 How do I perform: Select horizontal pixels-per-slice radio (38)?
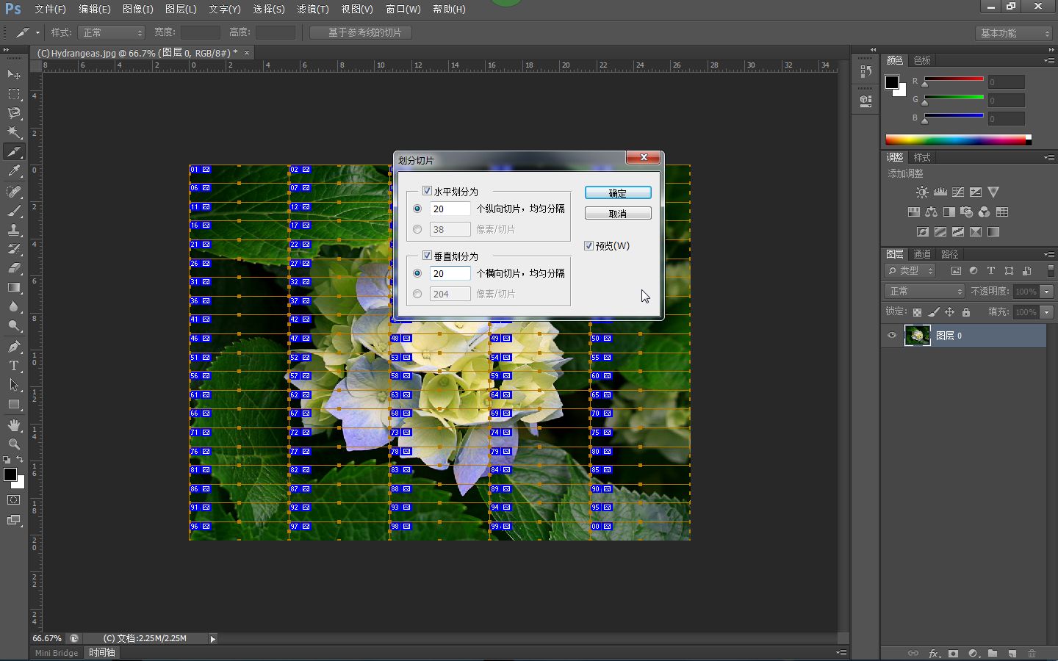pyautogui.click(x=417, y=229)
